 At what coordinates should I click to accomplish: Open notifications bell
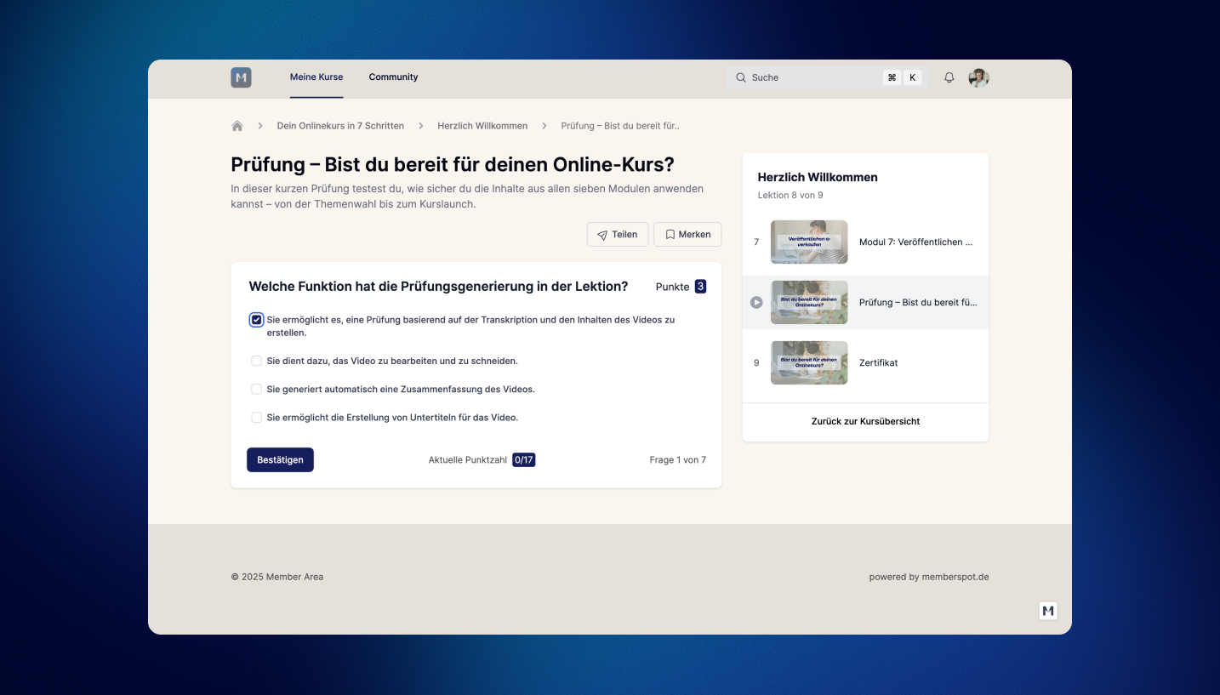[949, 77]
